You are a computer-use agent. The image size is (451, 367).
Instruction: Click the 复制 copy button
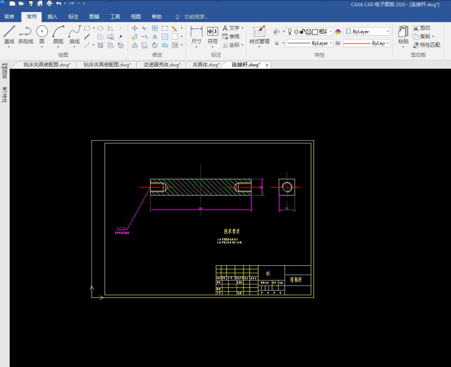click(x=422, y=37)
